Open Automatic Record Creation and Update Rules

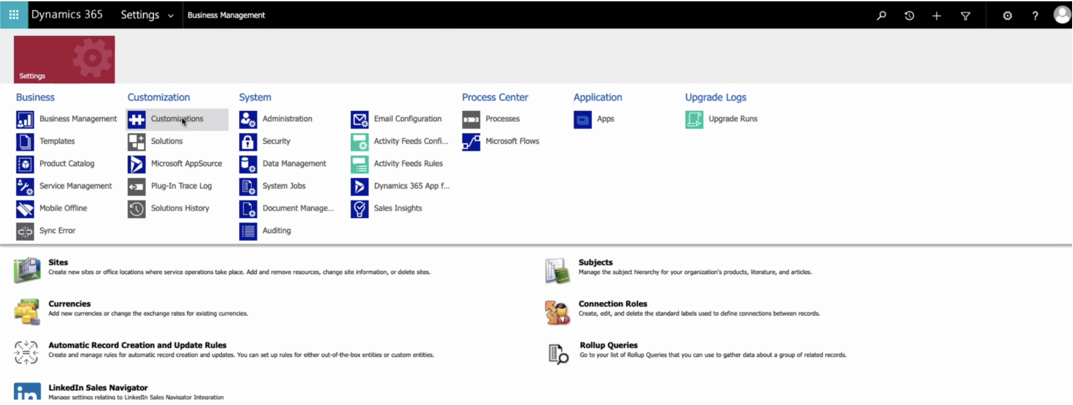pos(137,345)
